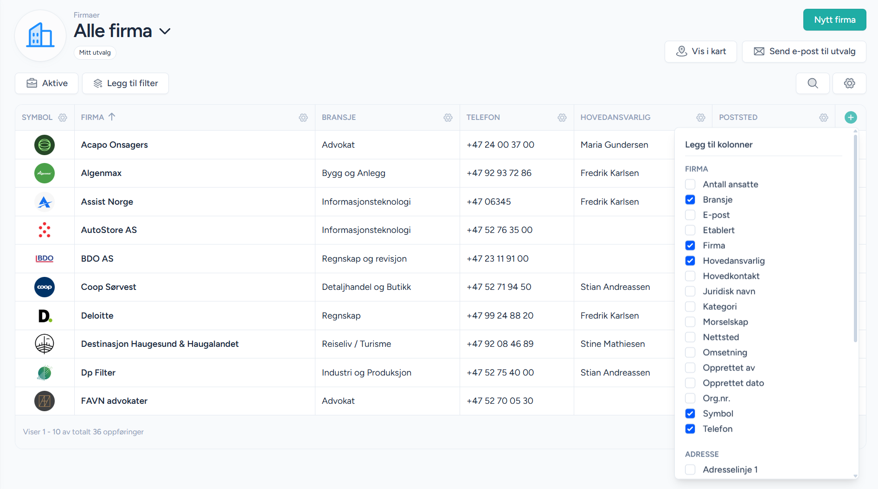Open the Deloitte company row
878x489 pixels.
point(97,316)
